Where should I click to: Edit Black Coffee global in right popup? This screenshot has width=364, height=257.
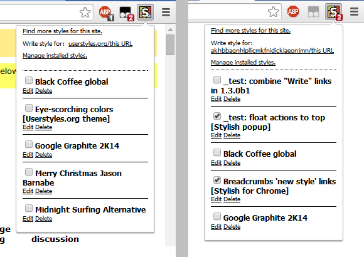click(x=216, y=163)
